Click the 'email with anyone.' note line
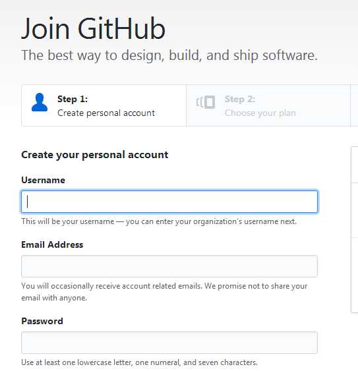This screenshot has width=358, height=371. pyautogui.click(x=54, y=298)
